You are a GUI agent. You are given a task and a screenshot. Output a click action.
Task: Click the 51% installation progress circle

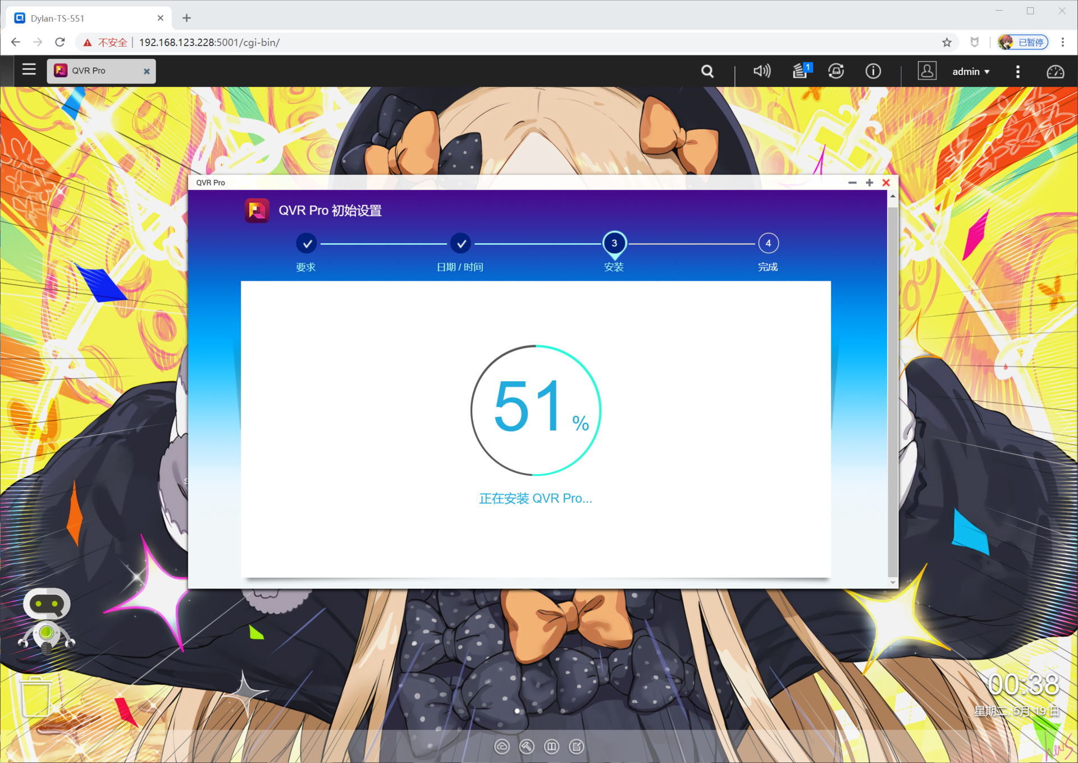click(536, 410)
